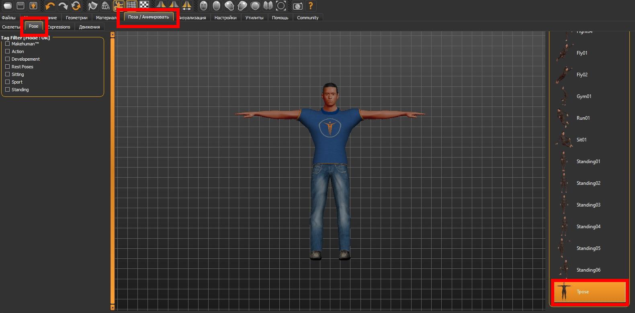Select the highlighted Tpose pose
Viewport: 635px width, 313px height.
click(589, 292)
